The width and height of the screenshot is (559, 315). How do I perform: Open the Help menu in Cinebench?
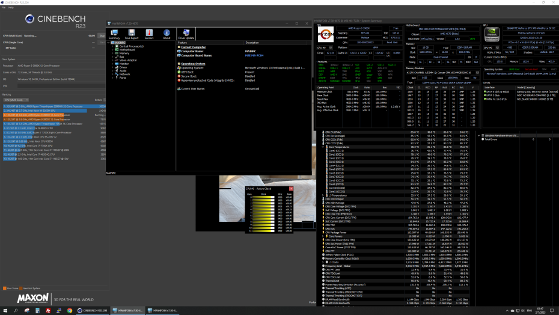[11, 7]
